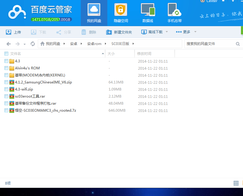This screenshot has height=196, width=243.
Task: Click storage usage bar 1471.07GB/2057.00GB
Action: [51, 19]
